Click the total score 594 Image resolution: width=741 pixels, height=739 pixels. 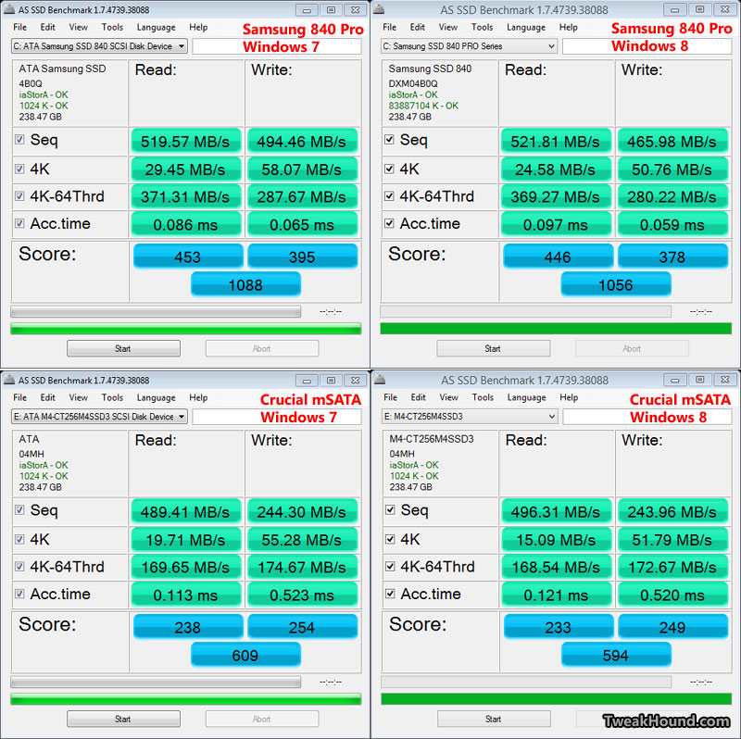[x=616, y=655]
